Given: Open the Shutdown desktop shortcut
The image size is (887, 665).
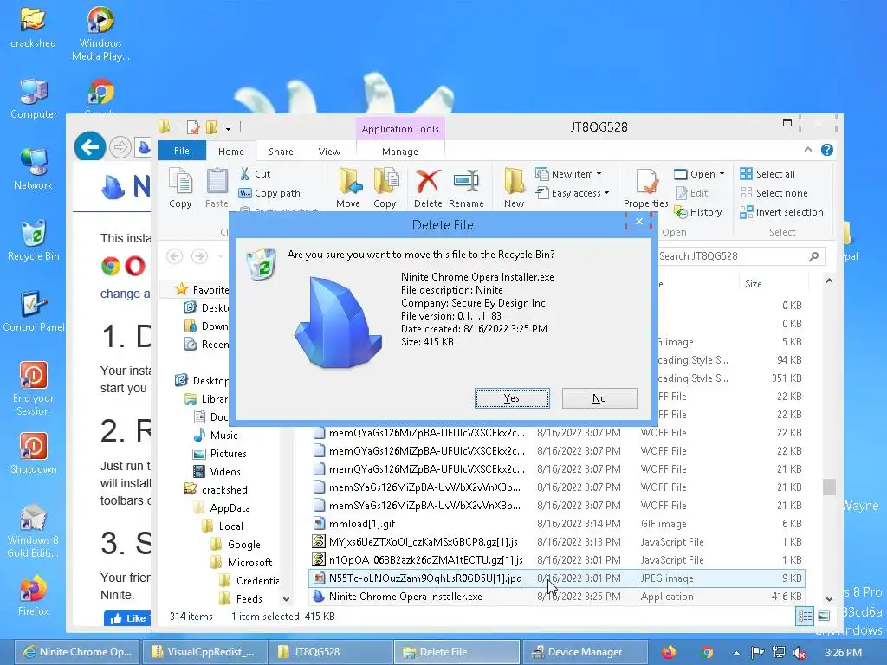Looking at the screenshot, I should pyautogui.click(x=34, y=454).
